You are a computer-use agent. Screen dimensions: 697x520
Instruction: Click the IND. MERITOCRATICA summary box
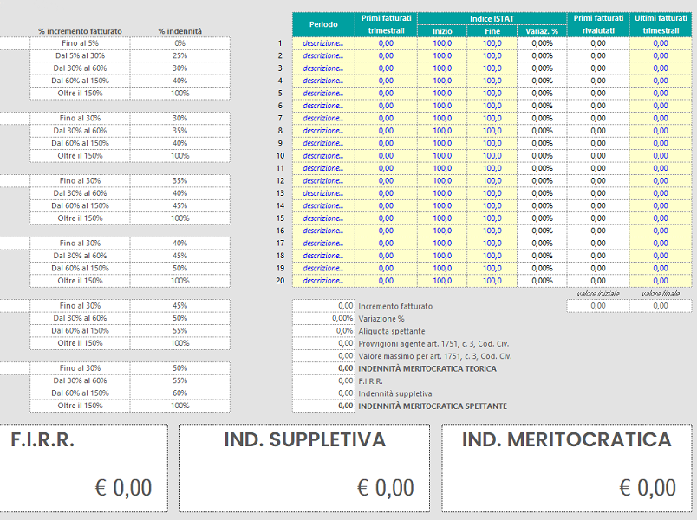point(567,468)
